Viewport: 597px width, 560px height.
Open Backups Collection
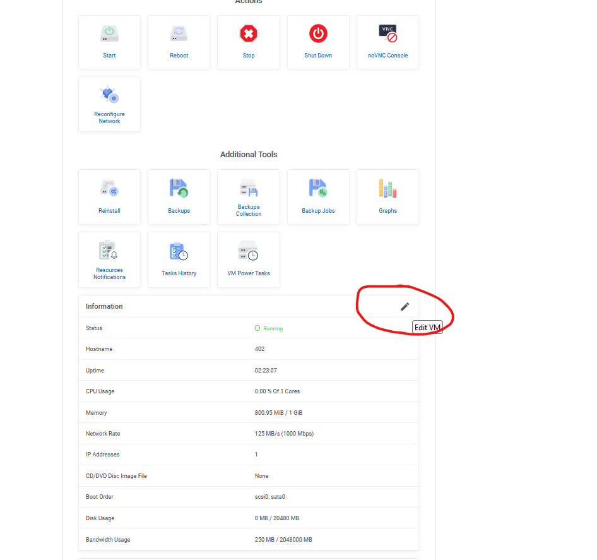pos(249,188)
